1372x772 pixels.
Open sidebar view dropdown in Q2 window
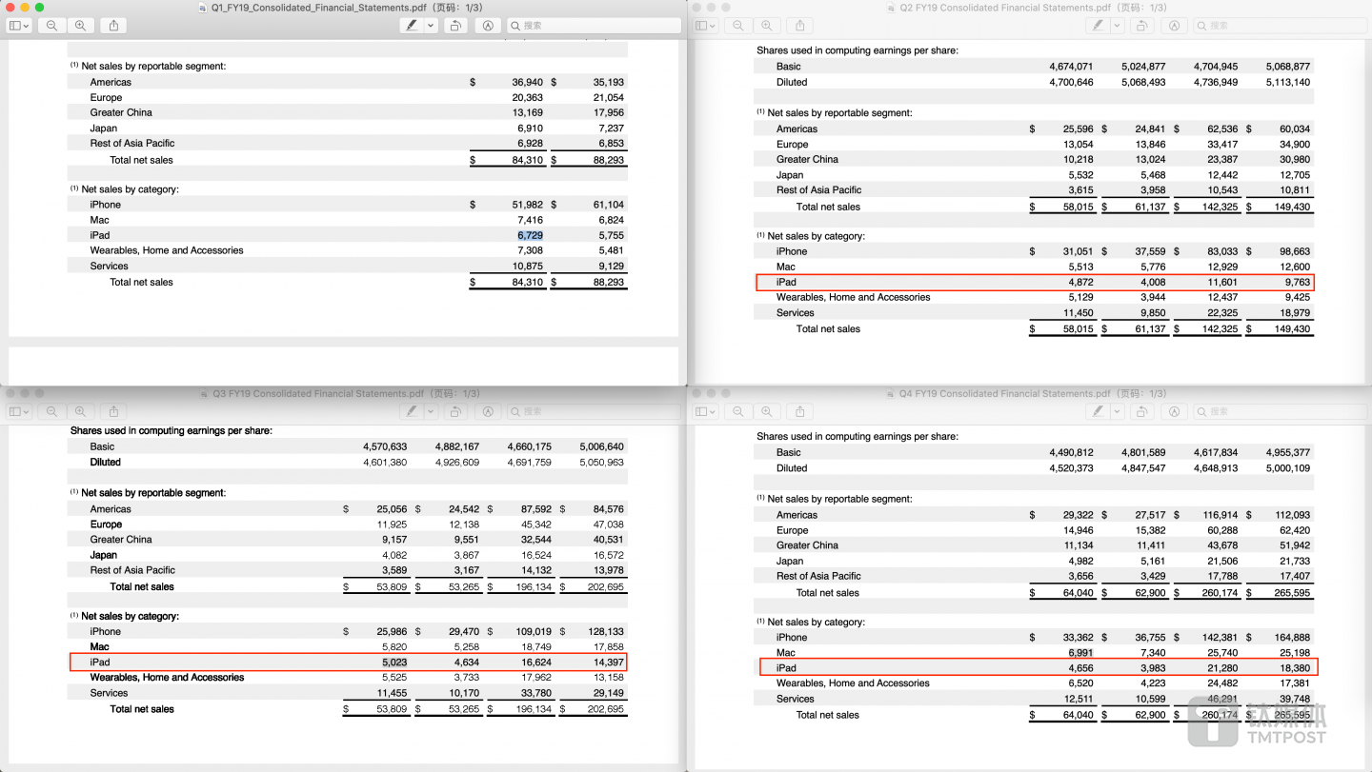(x=705, y=26)
